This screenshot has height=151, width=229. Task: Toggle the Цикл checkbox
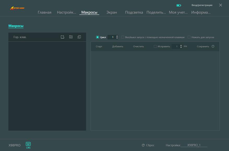pyautogui.click(x=97, y=37)
